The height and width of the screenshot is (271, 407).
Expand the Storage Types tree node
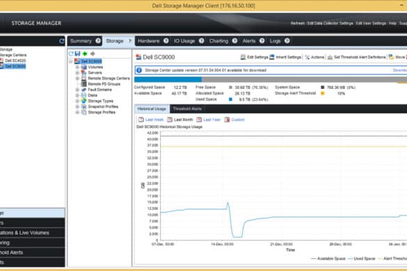77,101
